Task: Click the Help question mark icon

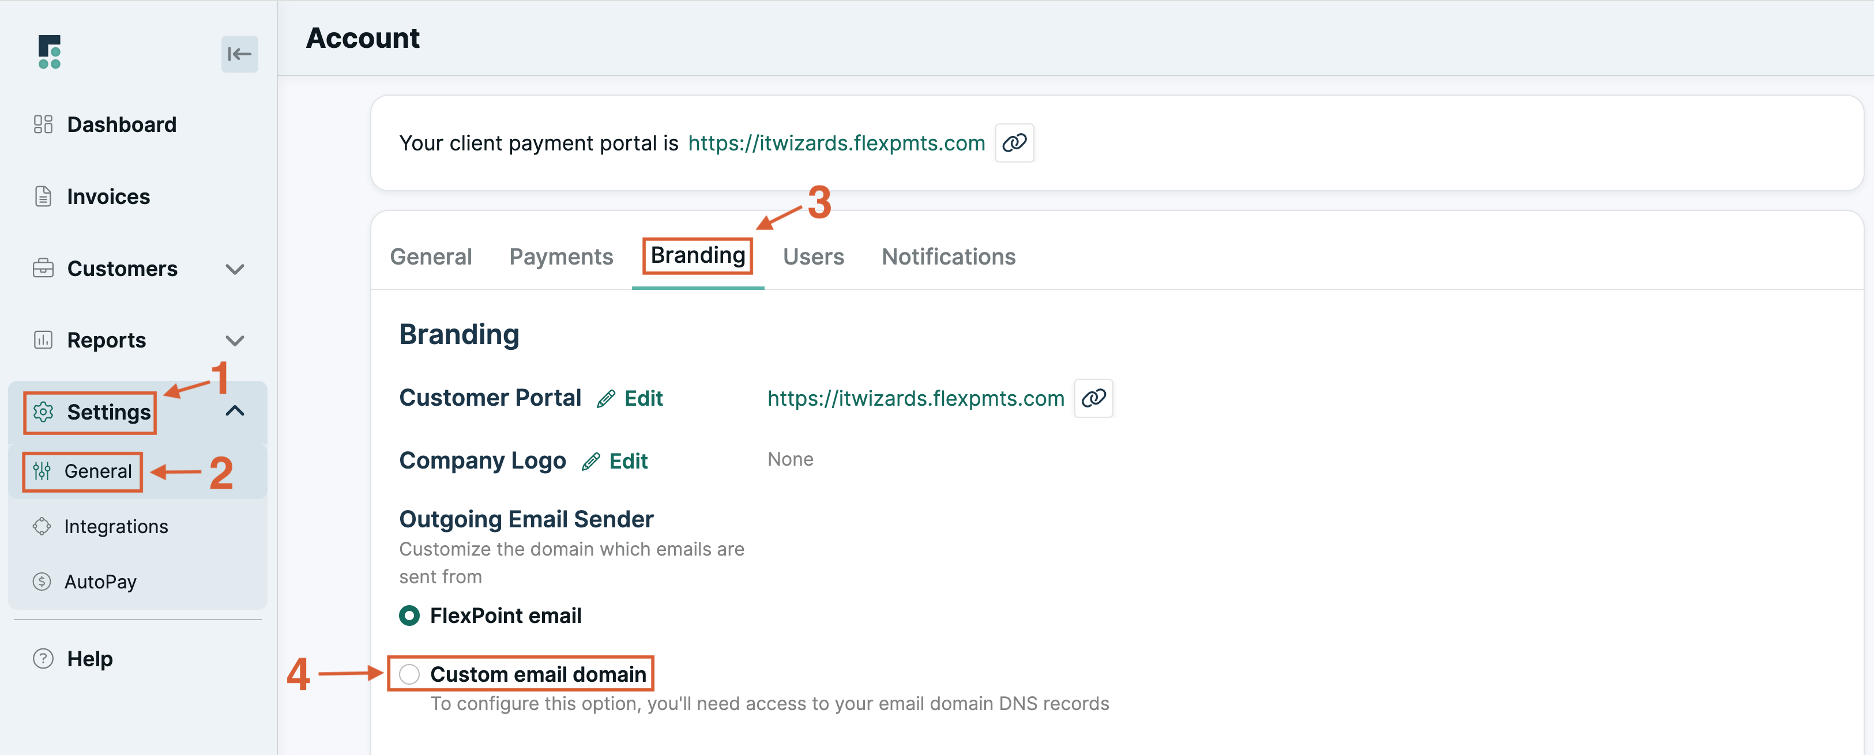Action: pyautogui.click(x=42, y=658)
